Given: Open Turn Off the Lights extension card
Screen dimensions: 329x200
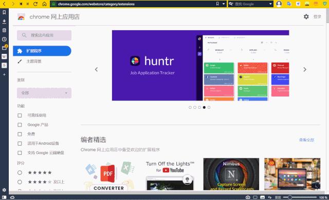Looking at the screenshot, I should coord(170,174).
